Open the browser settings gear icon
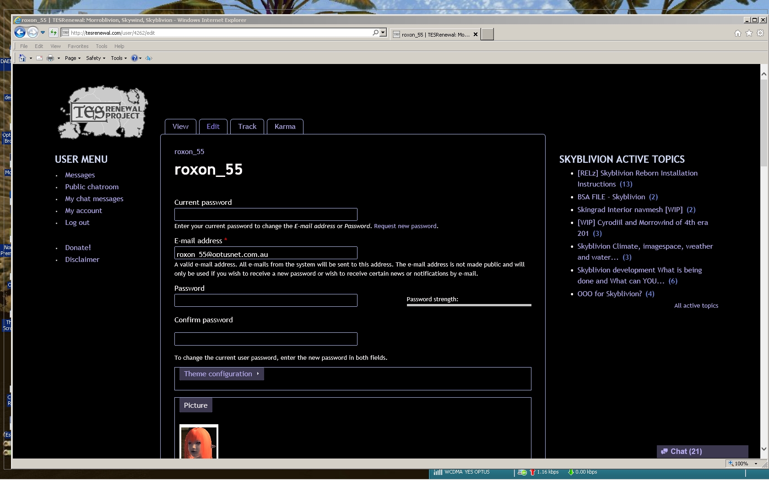 tap(760, 33)
